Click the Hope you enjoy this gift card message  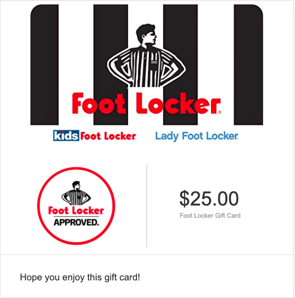click(x=80, y=277)
